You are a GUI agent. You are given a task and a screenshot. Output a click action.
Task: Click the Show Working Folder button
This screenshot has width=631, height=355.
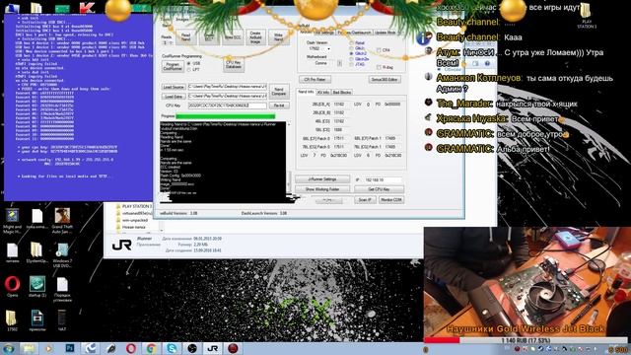[x=322, y=189]
